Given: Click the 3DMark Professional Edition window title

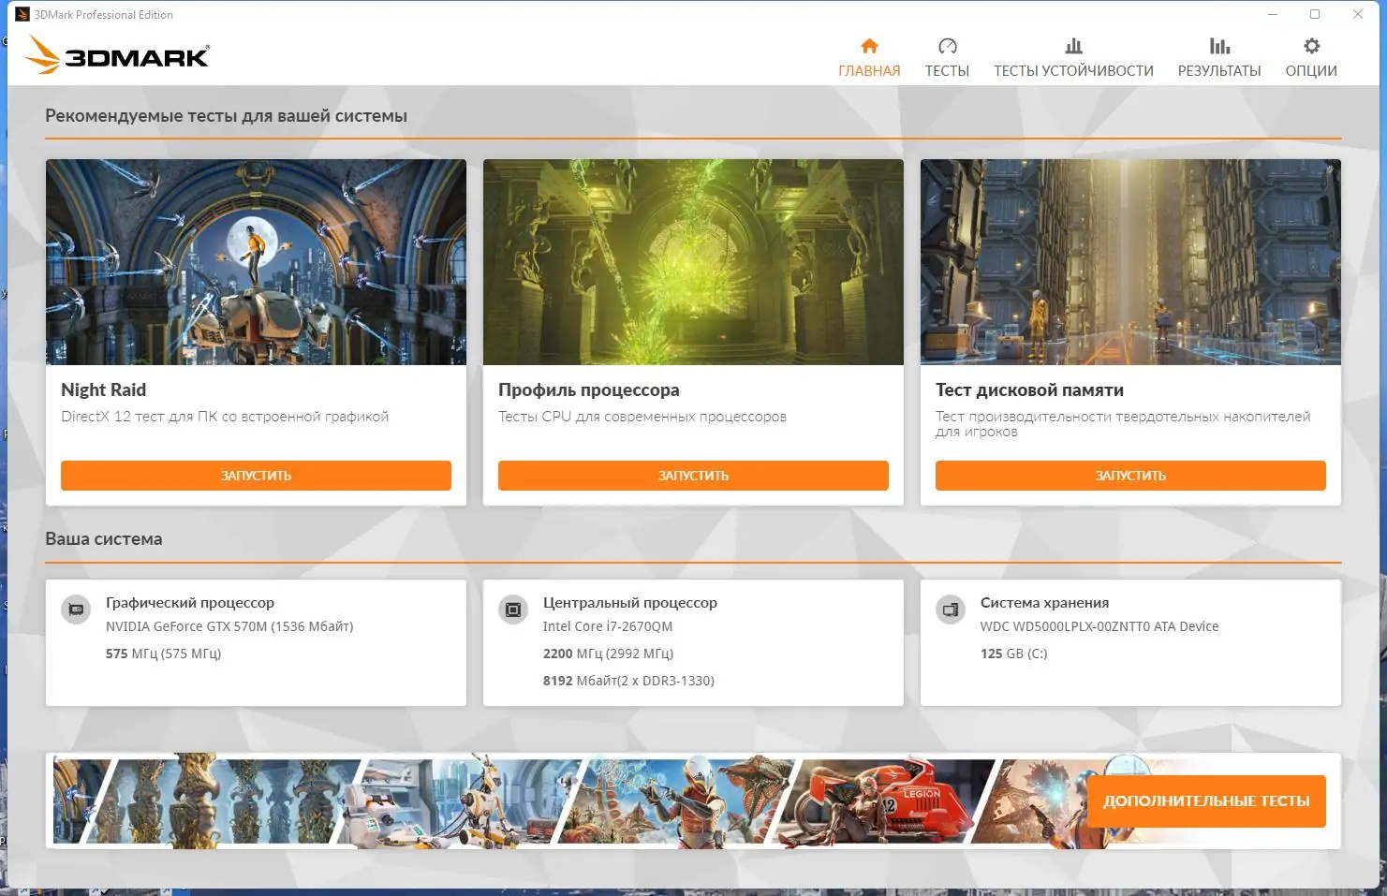Looking at the screenshot, I should click(x=104, y=14).
